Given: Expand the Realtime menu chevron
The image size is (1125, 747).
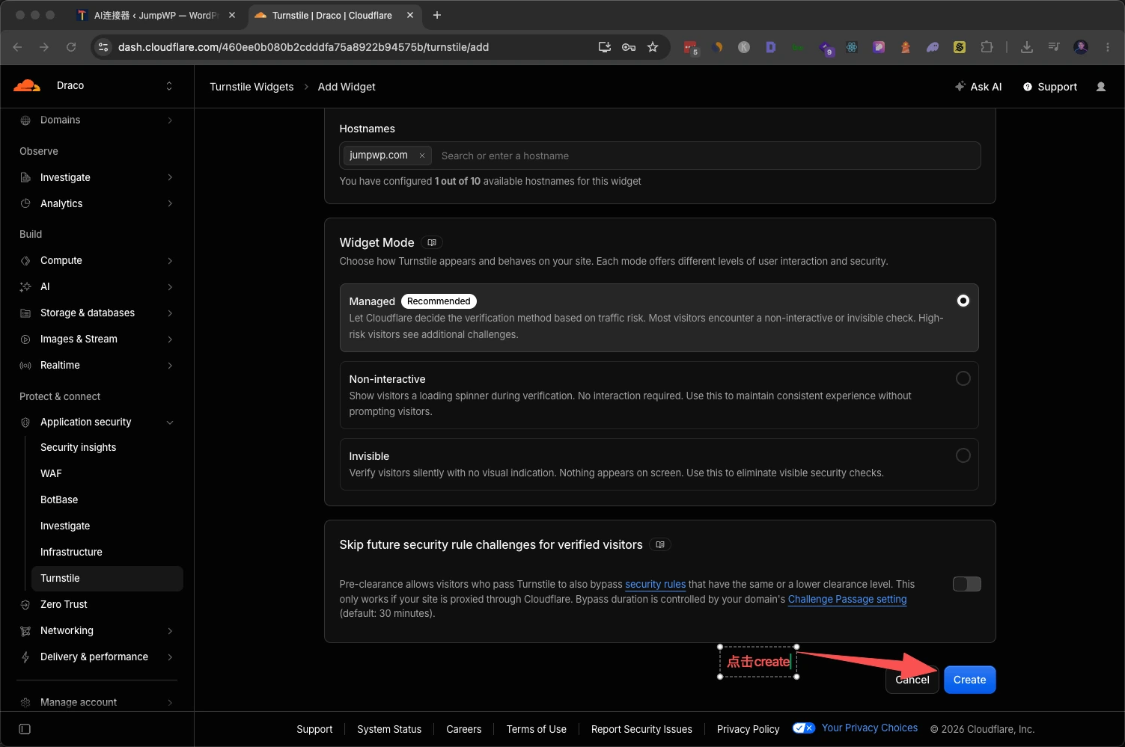Looking at the screenshot, I should 171,365.
